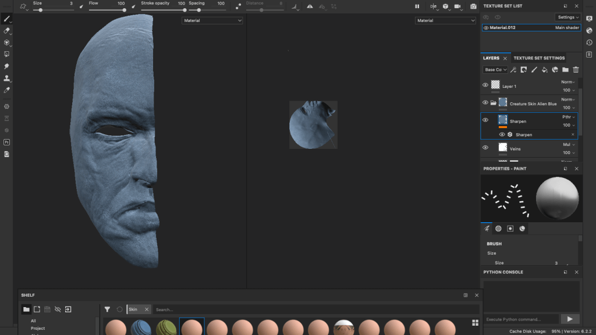Click the shelf filter funnel icon

pyautogui.click(x=107, y=309)
